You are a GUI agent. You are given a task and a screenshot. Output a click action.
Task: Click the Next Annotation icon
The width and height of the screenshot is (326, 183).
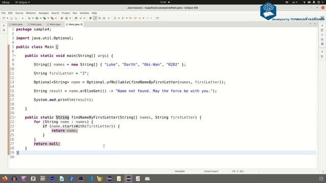(115, 18)
